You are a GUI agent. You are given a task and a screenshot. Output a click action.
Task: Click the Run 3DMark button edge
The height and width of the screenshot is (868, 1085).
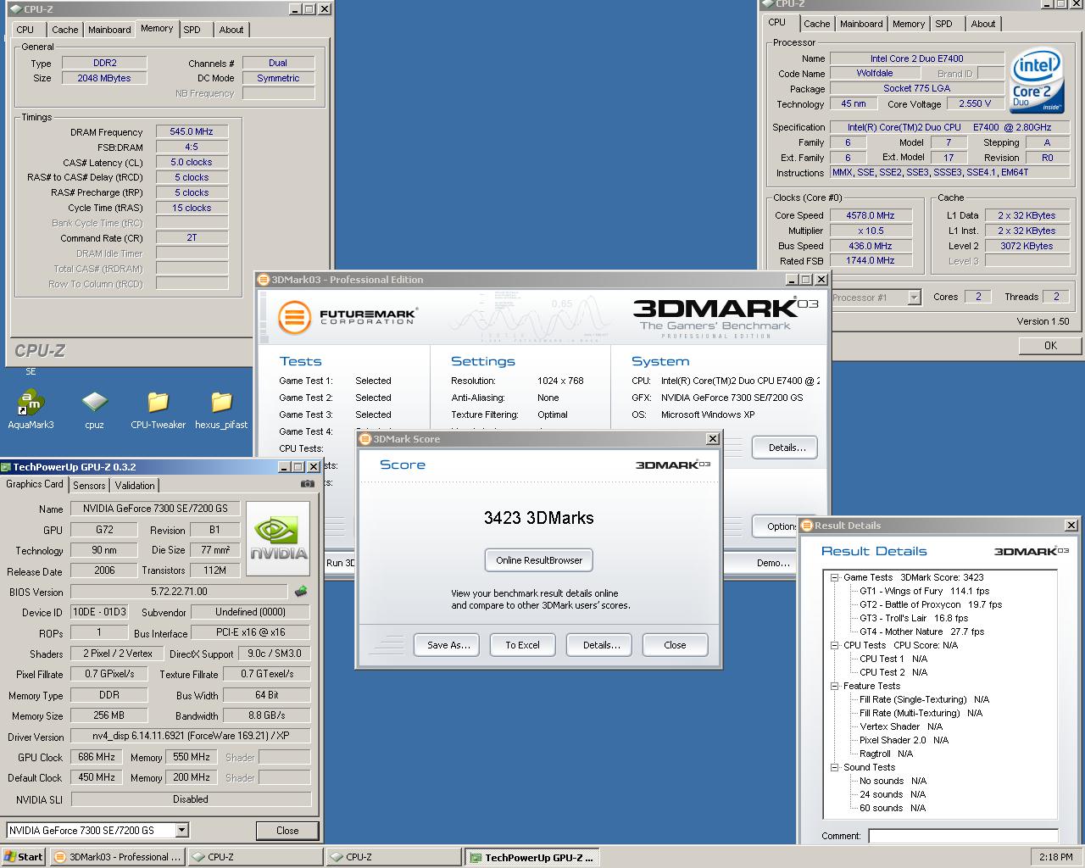coord(341,563)
